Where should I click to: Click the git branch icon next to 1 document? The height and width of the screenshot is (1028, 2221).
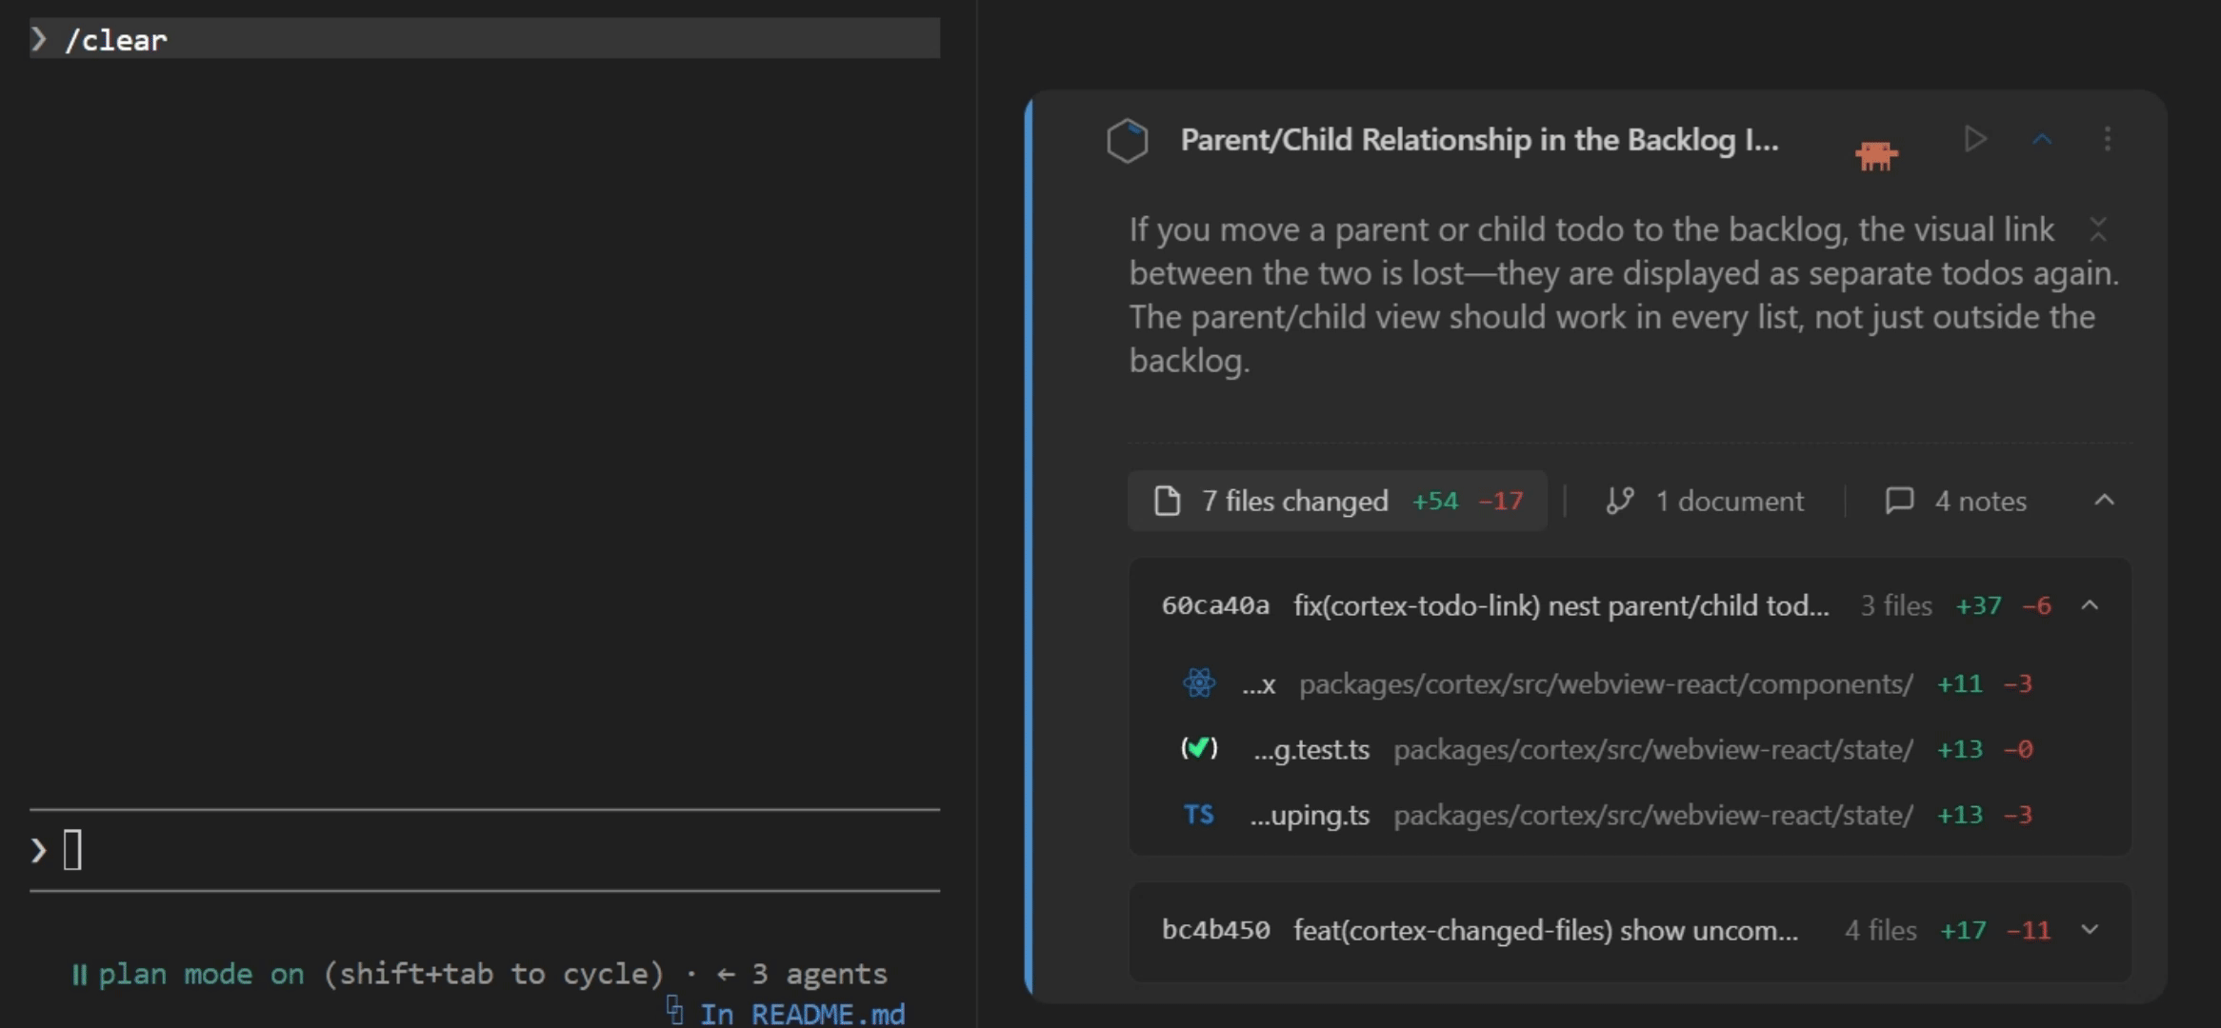pos(1620,501)
